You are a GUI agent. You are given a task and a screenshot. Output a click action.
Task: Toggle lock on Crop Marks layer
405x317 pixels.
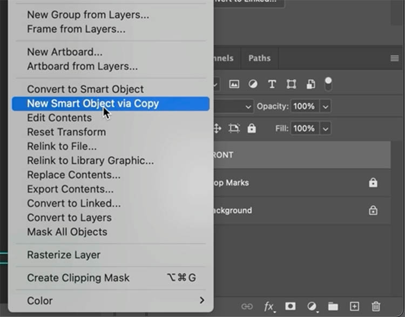(373, 183)
